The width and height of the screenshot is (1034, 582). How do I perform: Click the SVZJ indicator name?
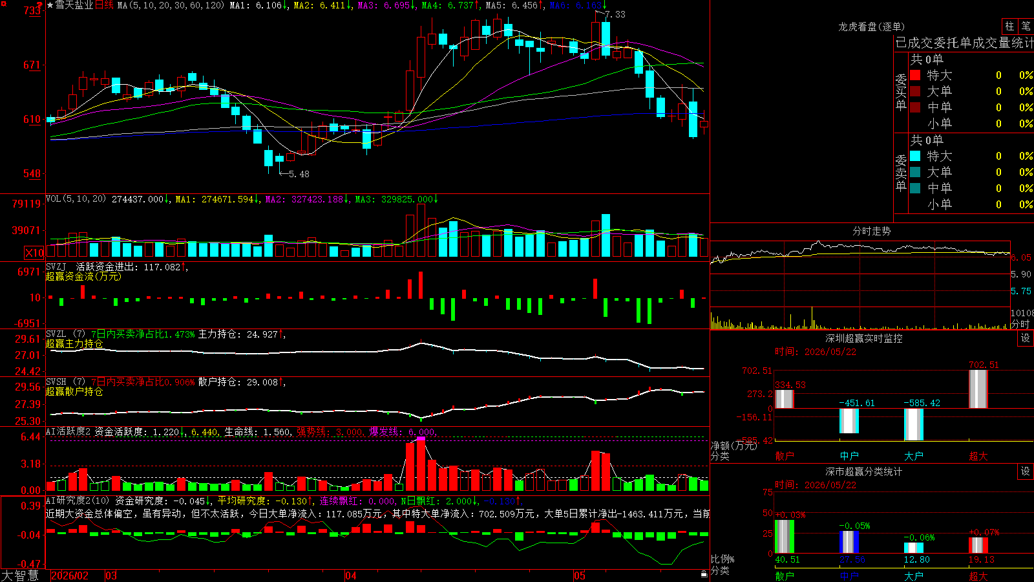(x=56, y=266)
